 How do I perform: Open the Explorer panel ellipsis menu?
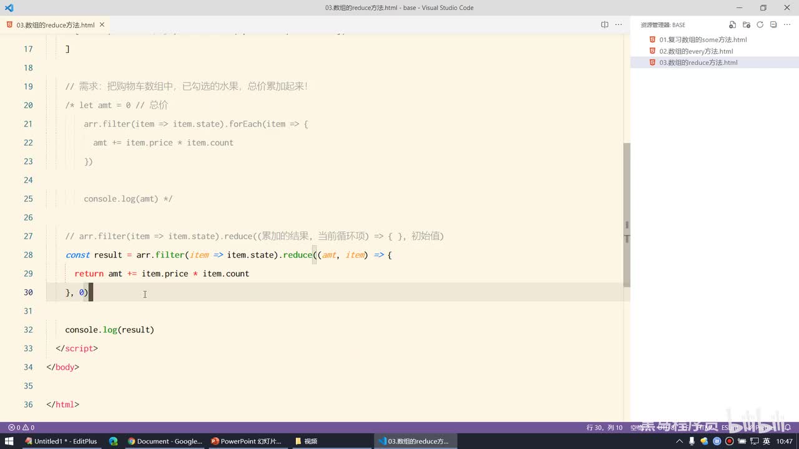[x=787, y=25]
